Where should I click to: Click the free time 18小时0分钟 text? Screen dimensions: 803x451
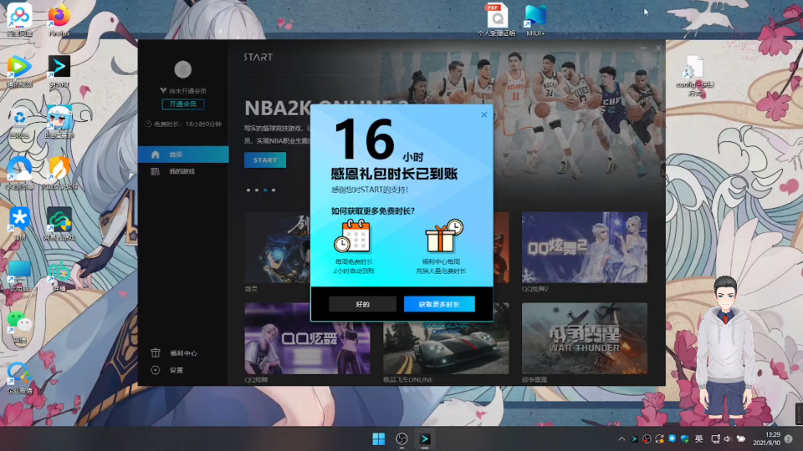click(x=183, y=124)
